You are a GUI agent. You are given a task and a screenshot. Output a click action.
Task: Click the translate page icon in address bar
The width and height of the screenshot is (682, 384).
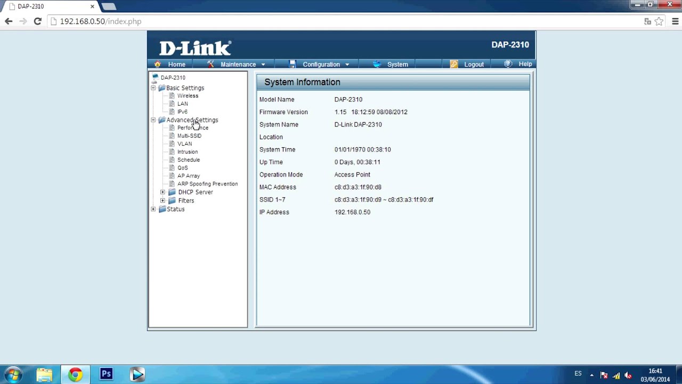coord(647,21)
